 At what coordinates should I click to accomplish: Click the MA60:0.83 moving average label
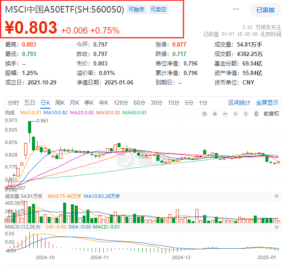coord(134,113)
